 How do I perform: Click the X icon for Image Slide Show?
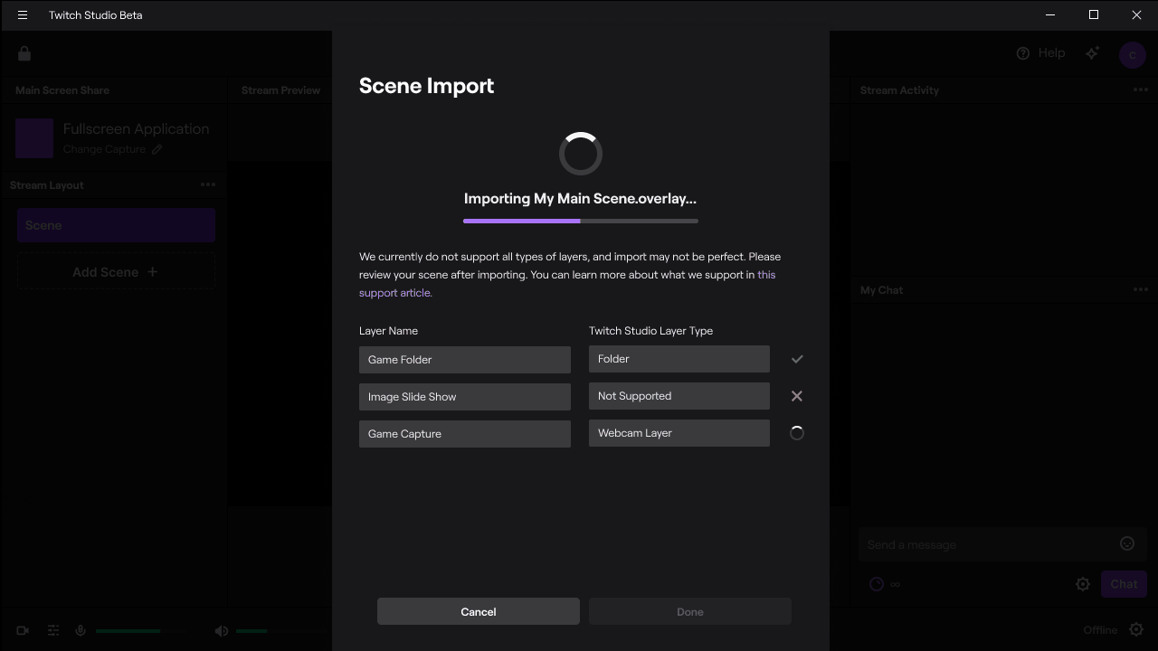pyautogui.click(x=797, y=396)
